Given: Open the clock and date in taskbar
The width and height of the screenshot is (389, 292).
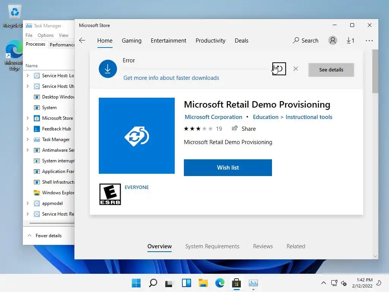Looking at the screenshot, I should tap(362, 283).
